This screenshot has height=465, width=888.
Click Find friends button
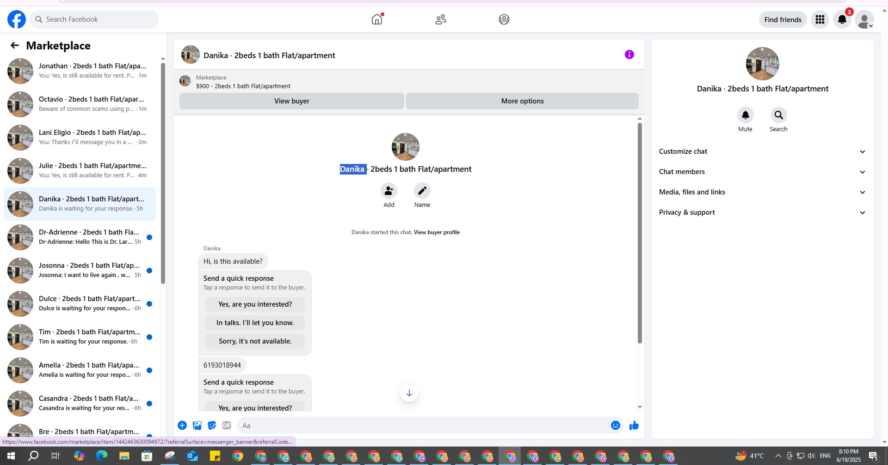point(783,19)
